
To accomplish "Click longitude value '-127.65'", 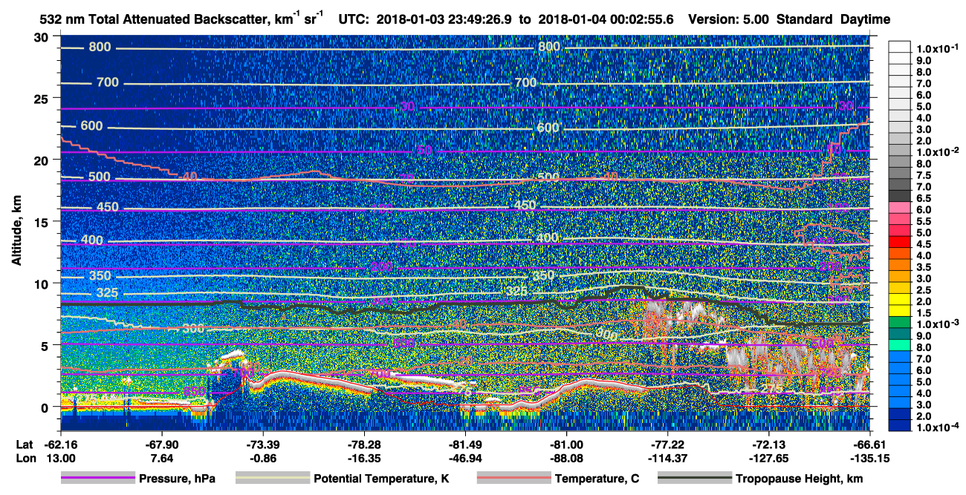I will pos(769,458).
